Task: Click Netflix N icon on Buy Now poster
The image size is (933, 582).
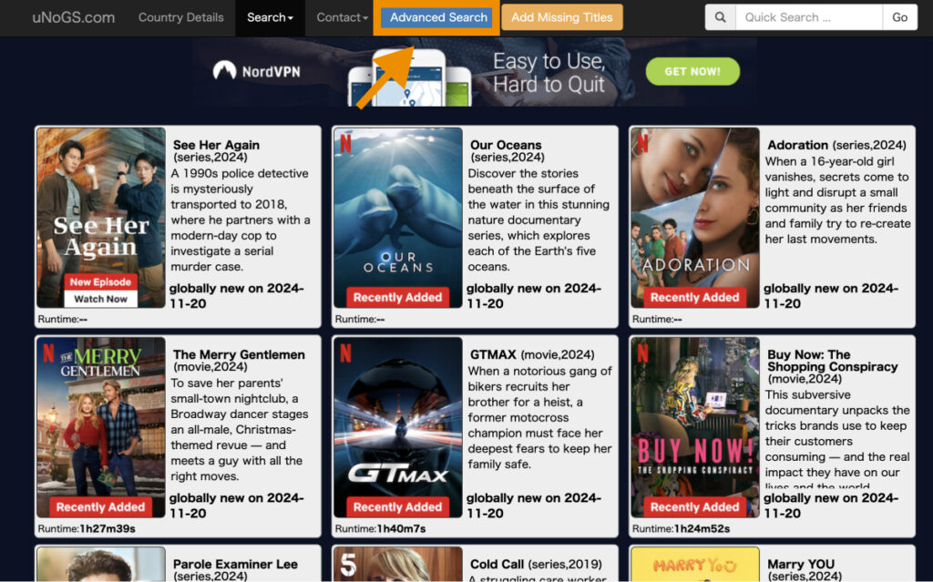Action: point(642,352)
